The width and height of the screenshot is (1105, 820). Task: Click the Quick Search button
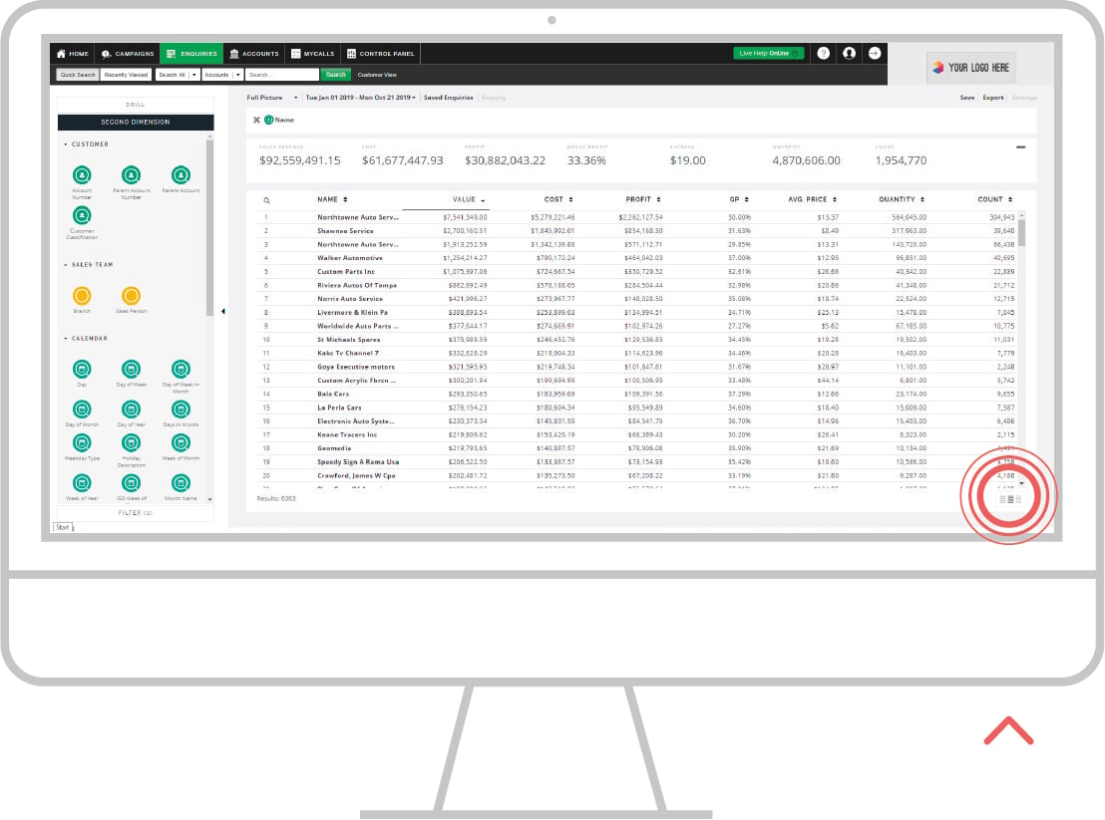pyautogui.click(x=78, y=75)
